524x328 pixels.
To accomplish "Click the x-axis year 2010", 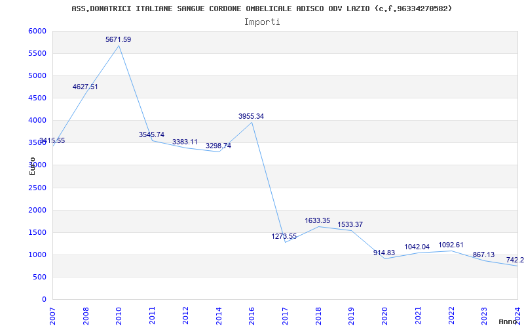I will (x=119, y=316).
